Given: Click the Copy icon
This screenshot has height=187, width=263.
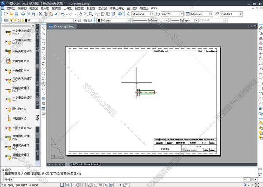Looking at the screenshot, I should [46, 14].
